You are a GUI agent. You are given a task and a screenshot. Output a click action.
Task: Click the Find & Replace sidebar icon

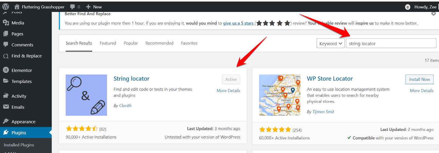click(6, 56)
